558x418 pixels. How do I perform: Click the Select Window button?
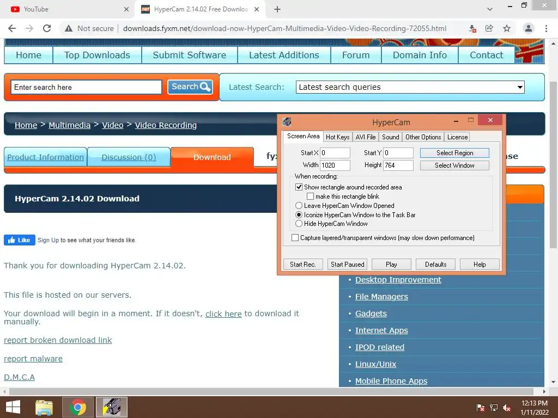pos(454,165)
